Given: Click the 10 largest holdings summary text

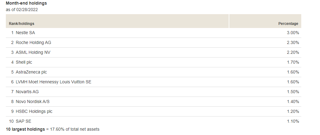Looking at the screenshot, I should click(x=52, y=129).
